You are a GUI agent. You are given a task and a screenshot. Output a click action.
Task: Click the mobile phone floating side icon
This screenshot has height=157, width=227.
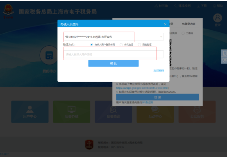(225, 53)
